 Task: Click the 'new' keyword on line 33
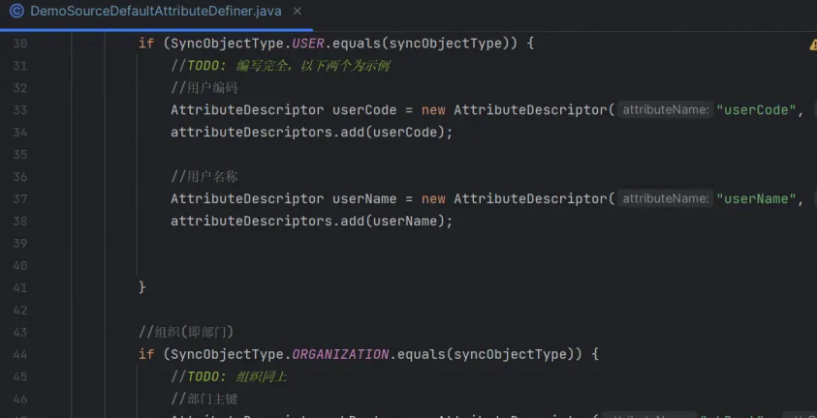(433, 110)
